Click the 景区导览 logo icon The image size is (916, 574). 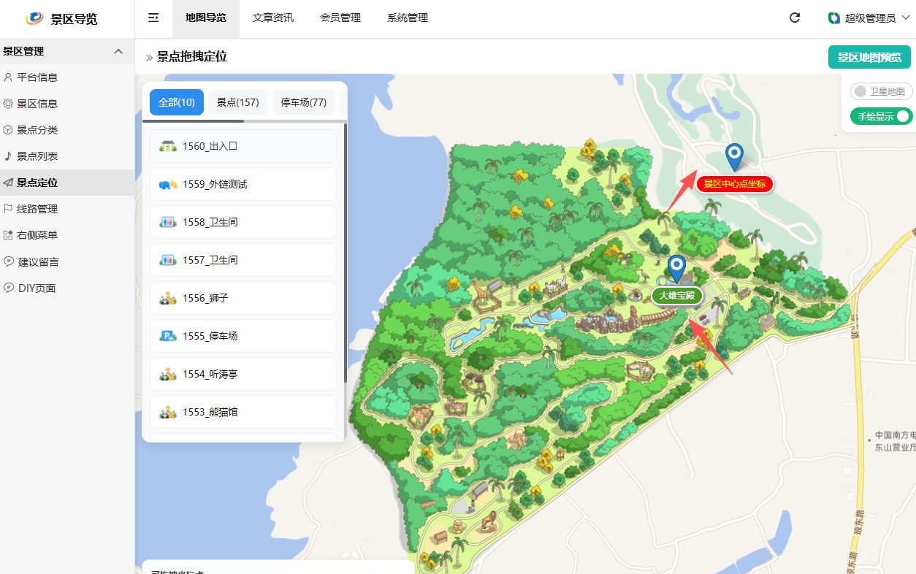pos(34,18)
